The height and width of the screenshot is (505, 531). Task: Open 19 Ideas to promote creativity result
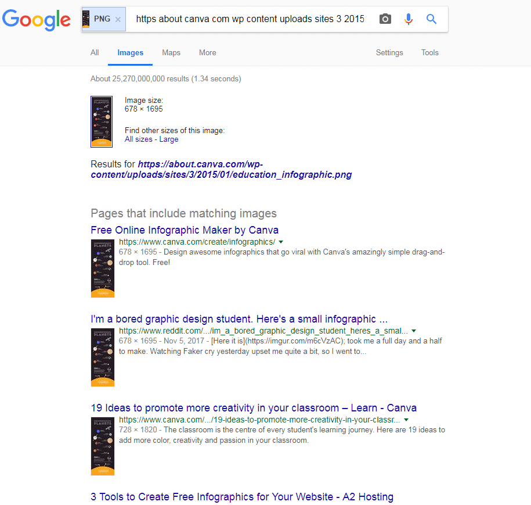coord(254,408)
